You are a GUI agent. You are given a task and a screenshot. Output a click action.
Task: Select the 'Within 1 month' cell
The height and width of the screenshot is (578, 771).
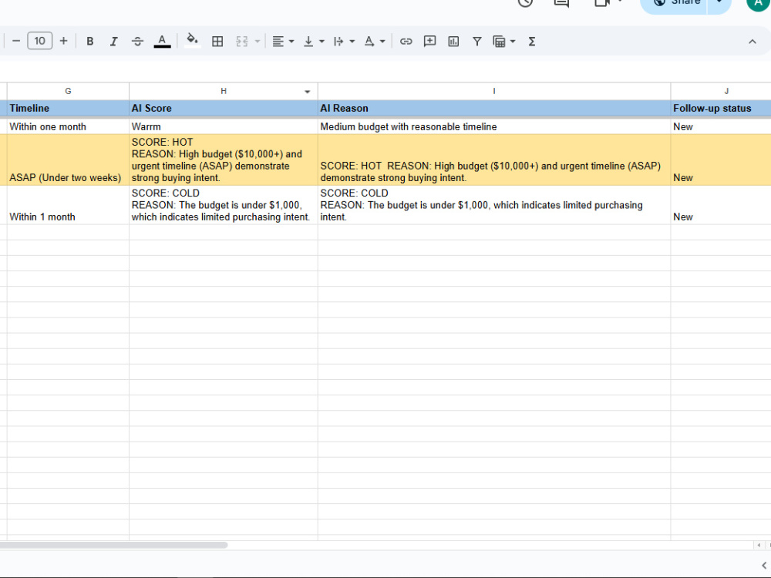click(x=68, y=205)
